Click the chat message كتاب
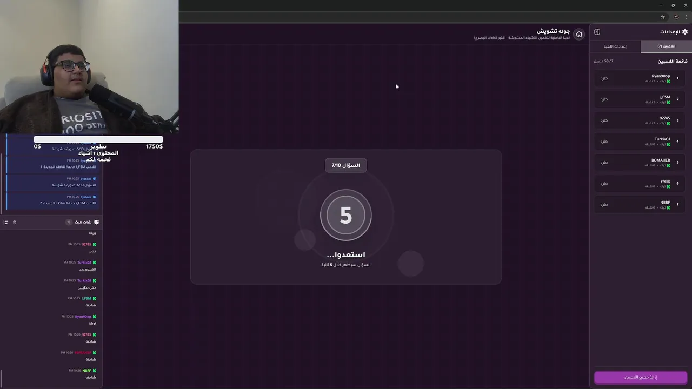 pos(92,251)
